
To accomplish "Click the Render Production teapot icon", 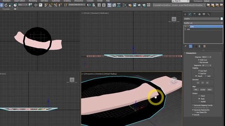I will click(x=139, y=5).
